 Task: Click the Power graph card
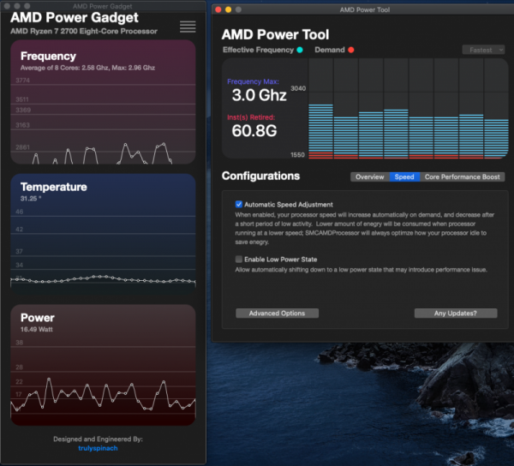tap(103, 365)
